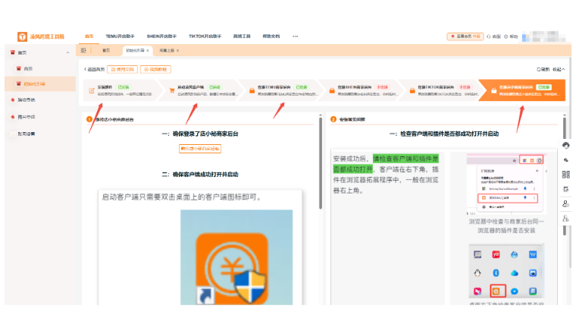Click the SHEIN merchant backend step lock icon
Screen dimensions: 576x334
point(332,90)
